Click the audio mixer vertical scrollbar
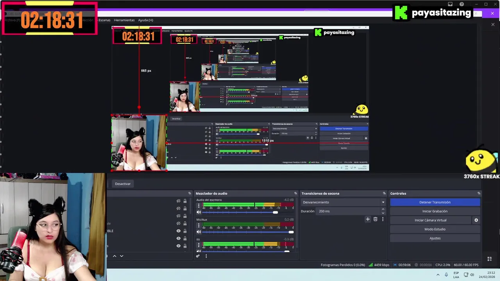The image size is (500, 281). [296, 222]
